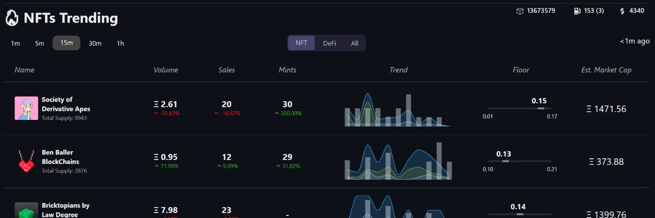Viewport: 655px width, 218px height.
Task: Click the gas pump icon near 153
Action: pos(577,11)
